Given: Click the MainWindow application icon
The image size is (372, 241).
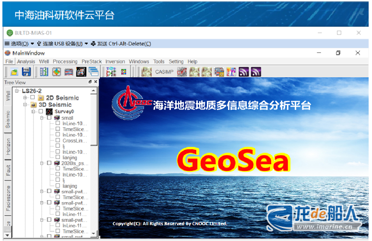Looking at the screenshot, I should pos(8,53).
